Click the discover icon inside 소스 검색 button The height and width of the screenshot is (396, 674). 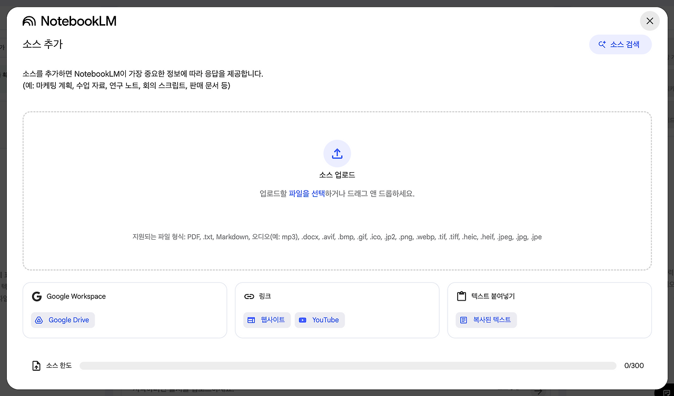(x=601, y=44)
